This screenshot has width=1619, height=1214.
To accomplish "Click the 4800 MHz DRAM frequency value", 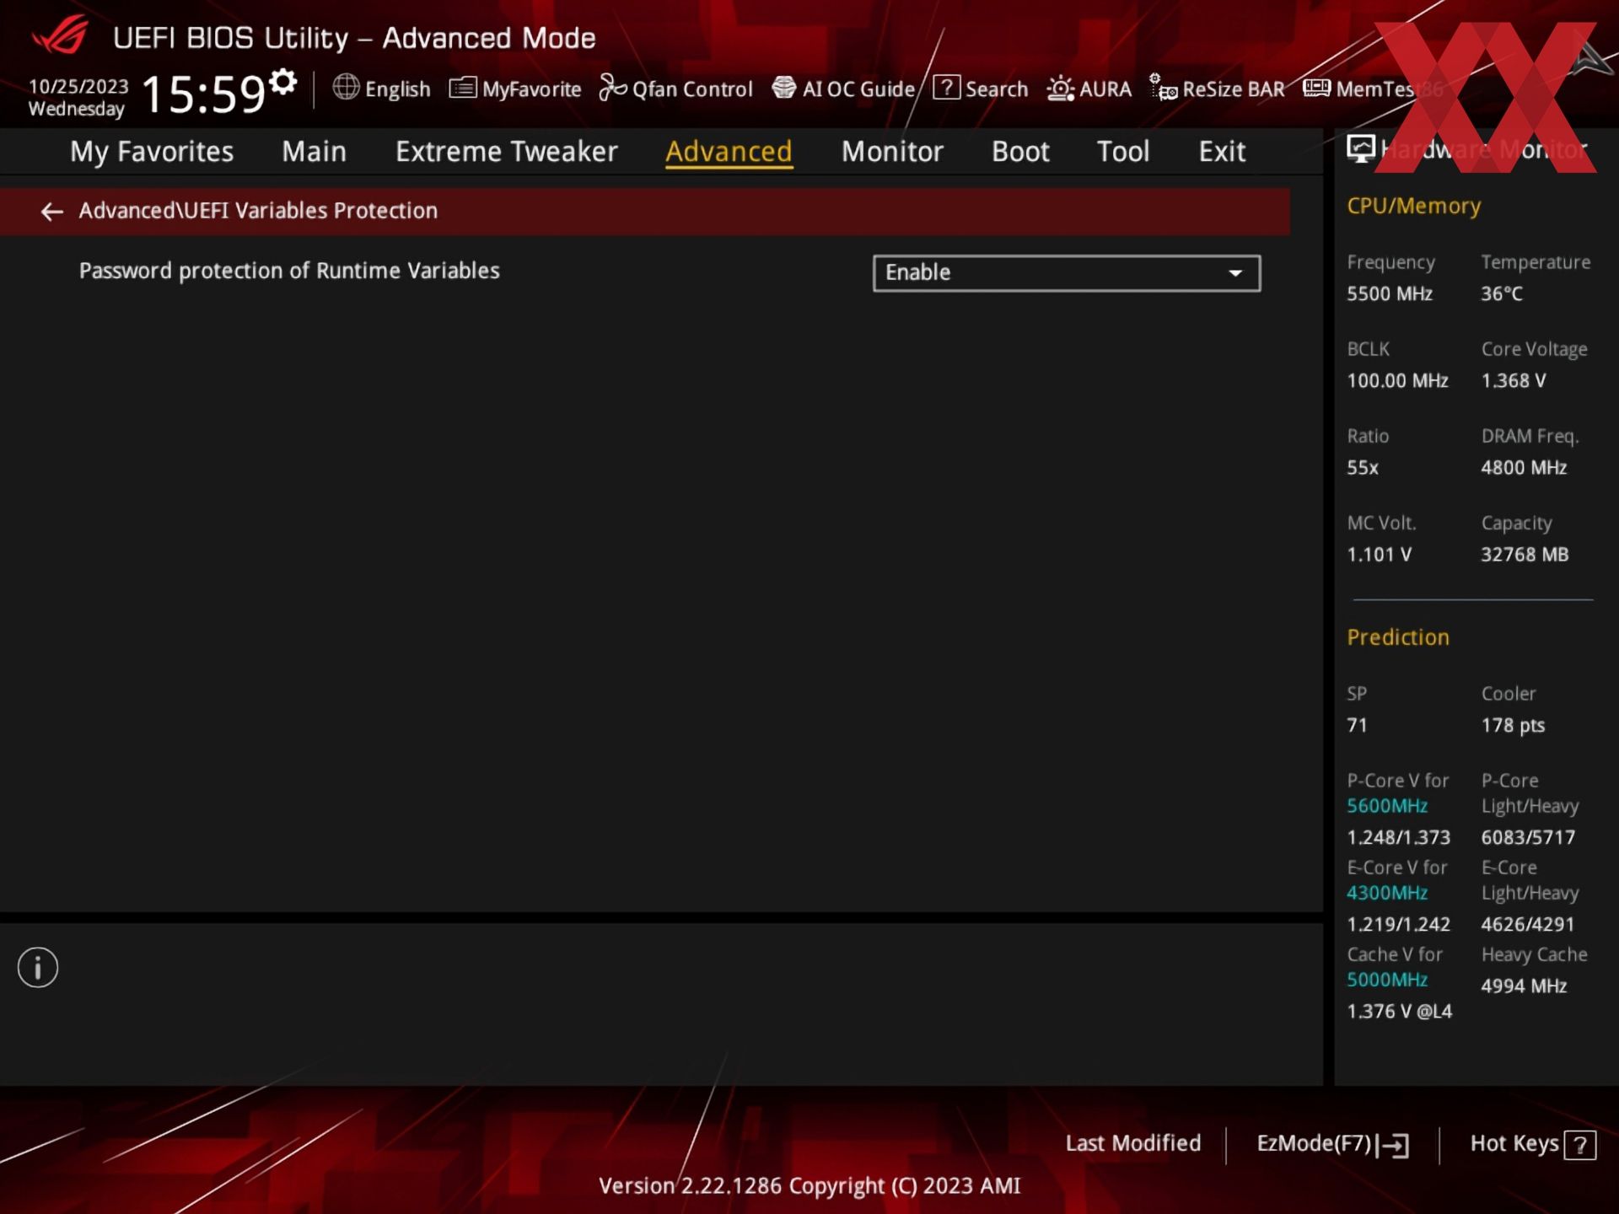I will click(1524, 467).
